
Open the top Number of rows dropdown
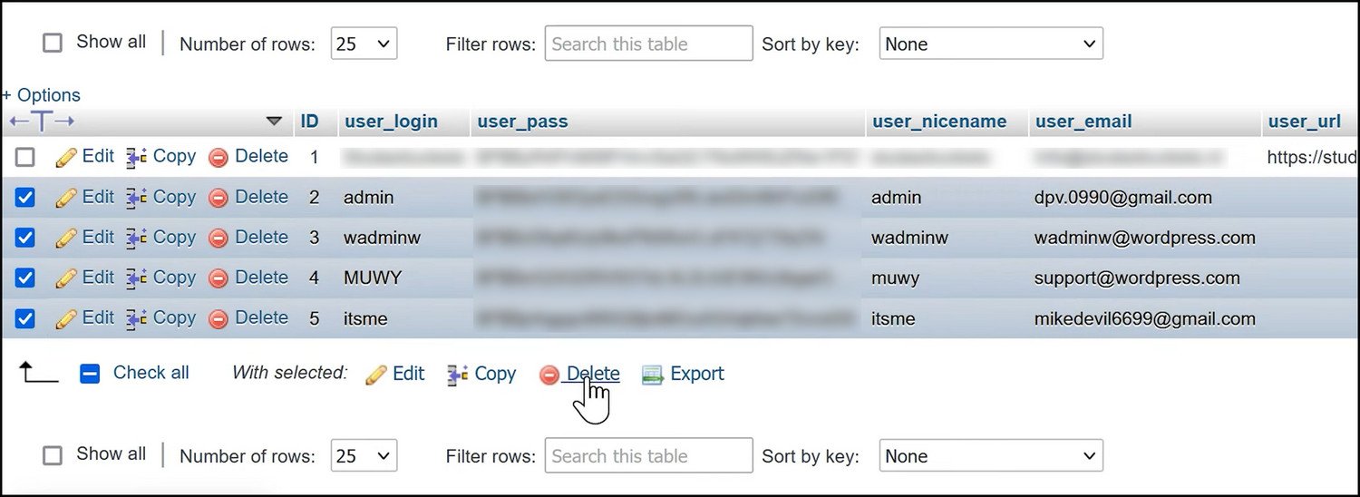364,44
